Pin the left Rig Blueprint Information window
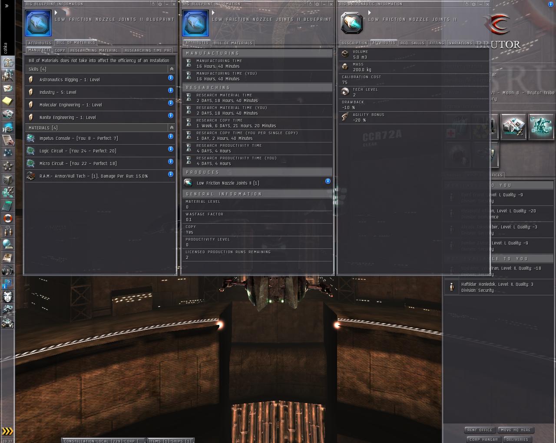This screenshot has height=443, width=556. click(x=160, y=4)
